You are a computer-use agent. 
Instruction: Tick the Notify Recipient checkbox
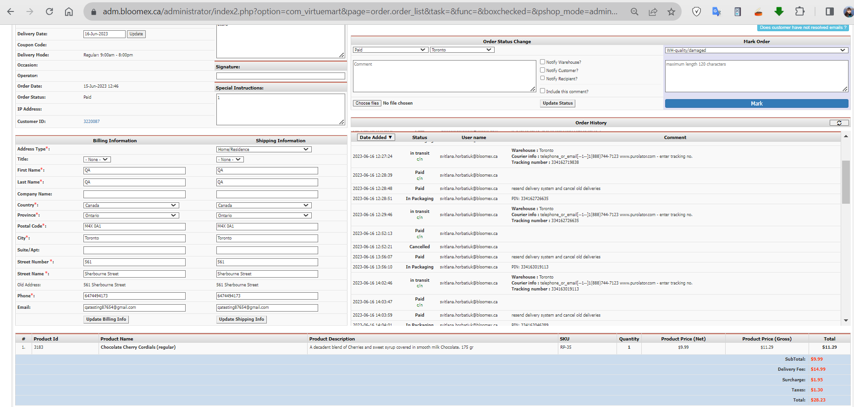tap(543, 78)
